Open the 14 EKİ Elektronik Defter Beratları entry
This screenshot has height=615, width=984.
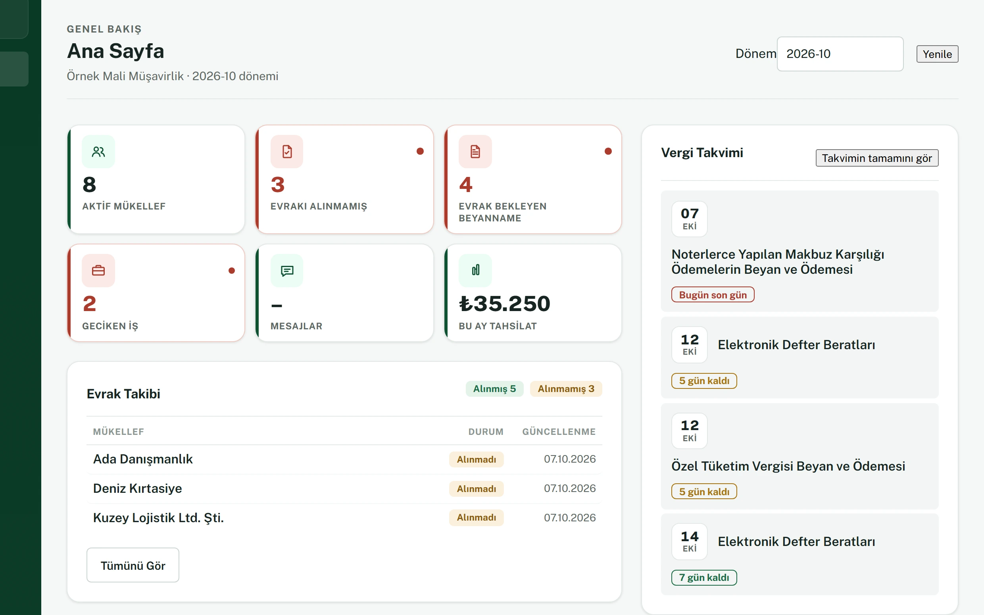799,554
